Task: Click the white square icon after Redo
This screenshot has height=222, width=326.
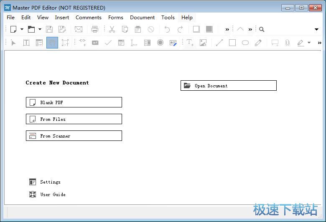Action: 196,29
